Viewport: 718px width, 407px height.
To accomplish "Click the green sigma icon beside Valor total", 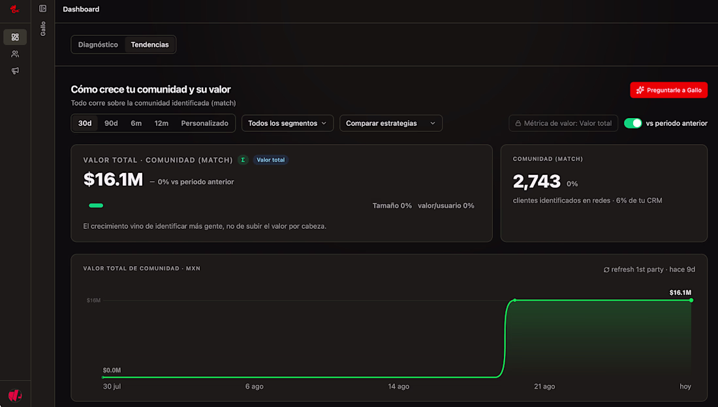I will [x=243, y=160].
